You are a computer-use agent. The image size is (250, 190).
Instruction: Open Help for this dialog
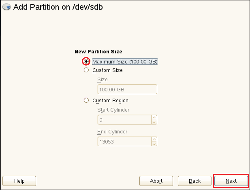pos(19,181)
